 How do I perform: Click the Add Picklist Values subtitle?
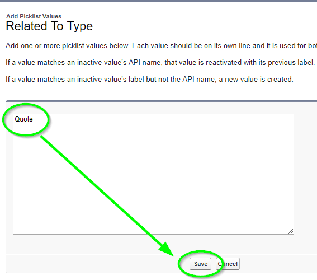[x=34, y=16]
